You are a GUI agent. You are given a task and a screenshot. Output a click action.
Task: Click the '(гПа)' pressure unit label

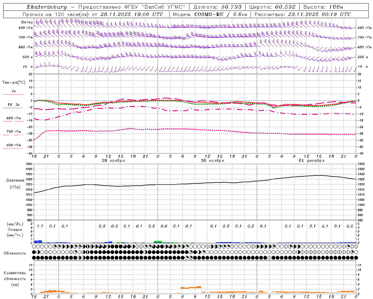point(15,187)
